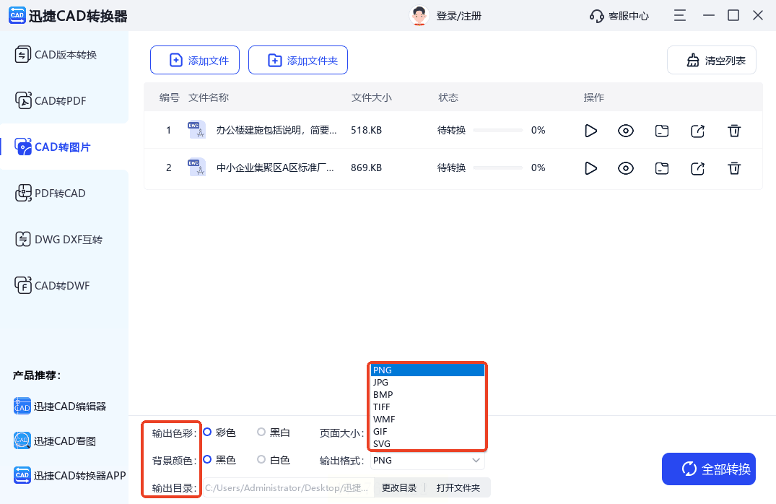This screenshot has height=504, width=776.
Task: Choose 白色 as background color
Action: pyautogui.click(x=261, y=460)
